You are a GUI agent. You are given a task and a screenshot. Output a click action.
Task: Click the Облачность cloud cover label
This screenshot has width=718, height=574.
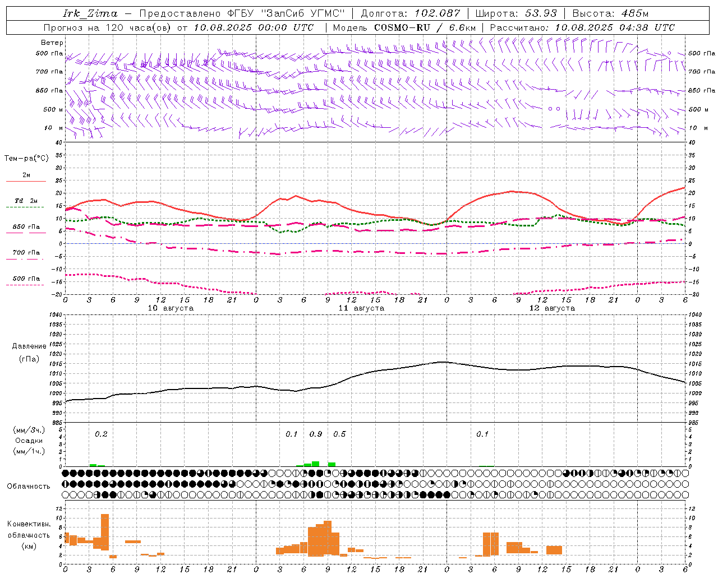point(29,487)
